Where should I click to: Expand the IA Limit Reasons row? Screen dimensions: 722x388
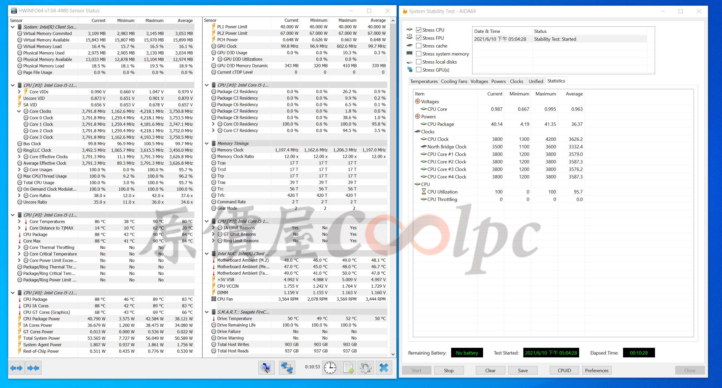click(x=213, y=228)
